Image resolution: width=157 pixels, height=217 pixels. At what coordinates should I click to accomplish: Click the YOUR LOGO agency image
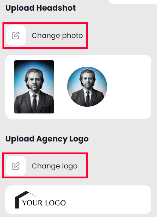40,200
